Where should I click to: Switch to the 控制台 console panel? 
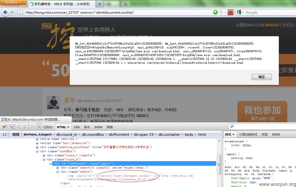pyautogui.click(x=48, y=127)
